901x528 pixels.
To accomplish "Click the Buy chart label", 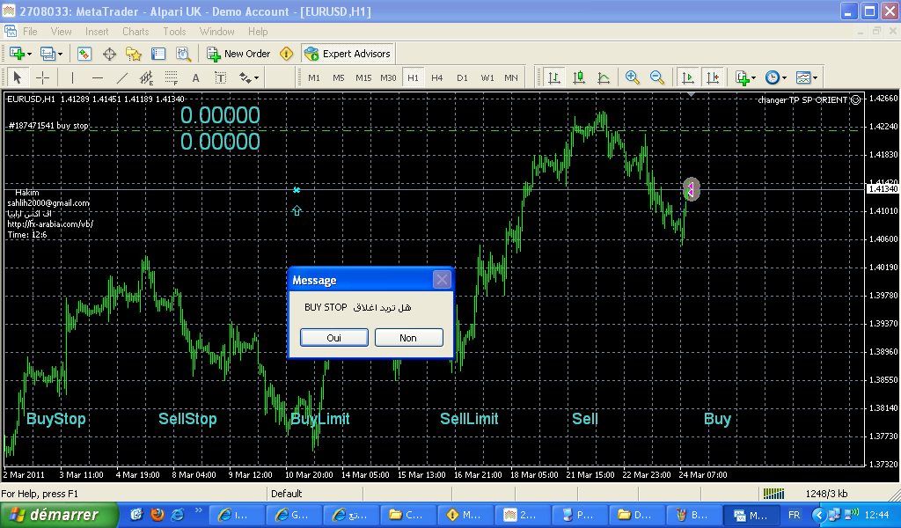I will [718, 419].
